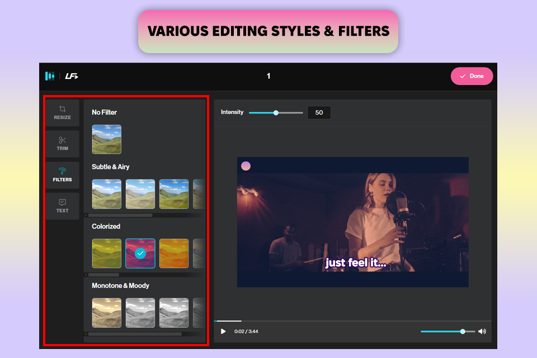Toggle the checked magenta Colorized filter
Image resolution: width=537 pixels, height=358 pixels.
140,253
